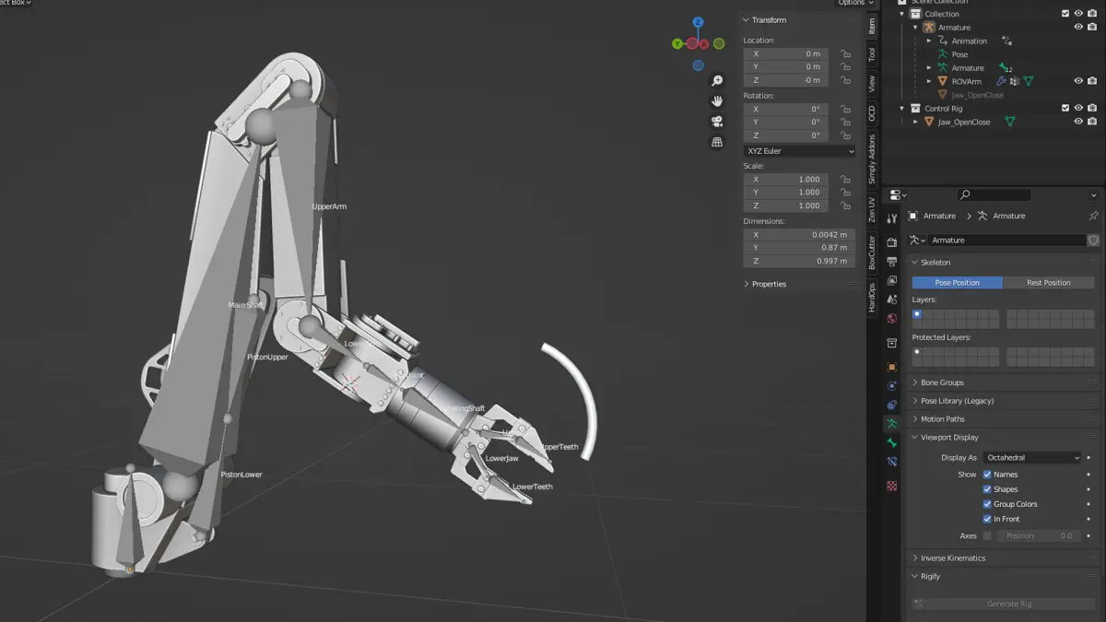
Task: Click the blue Z axis gizmo handle
Action: pyautogui.click(x=699, y=21)
